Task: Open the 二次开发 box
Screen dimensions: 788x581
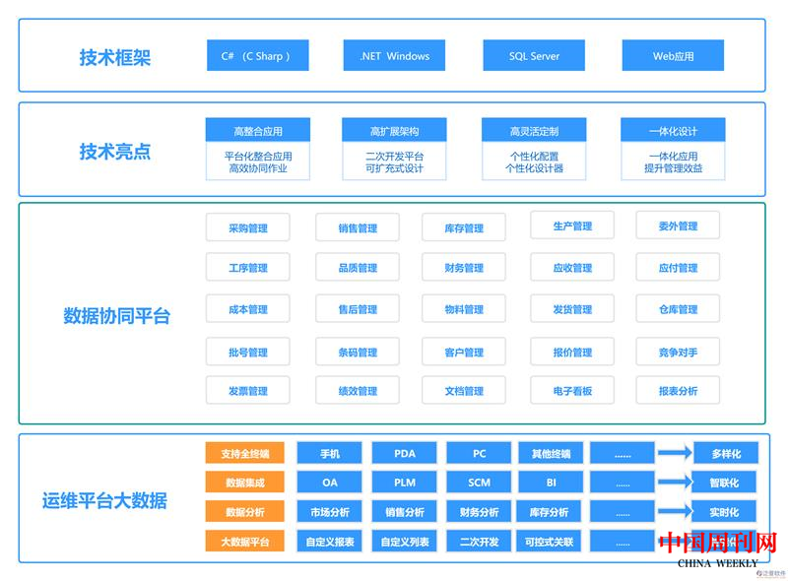Action: [480, 542]
